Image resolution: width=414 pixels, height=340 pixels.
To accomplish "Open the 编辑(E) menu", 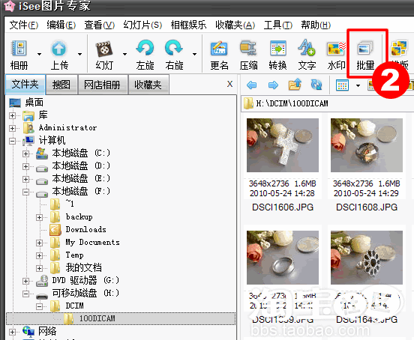I will (x=61, y=25).
